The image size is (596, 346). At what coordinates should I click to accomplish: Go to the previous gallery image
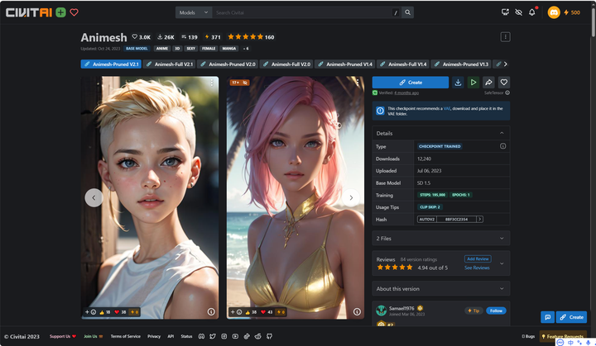[94, 197]
